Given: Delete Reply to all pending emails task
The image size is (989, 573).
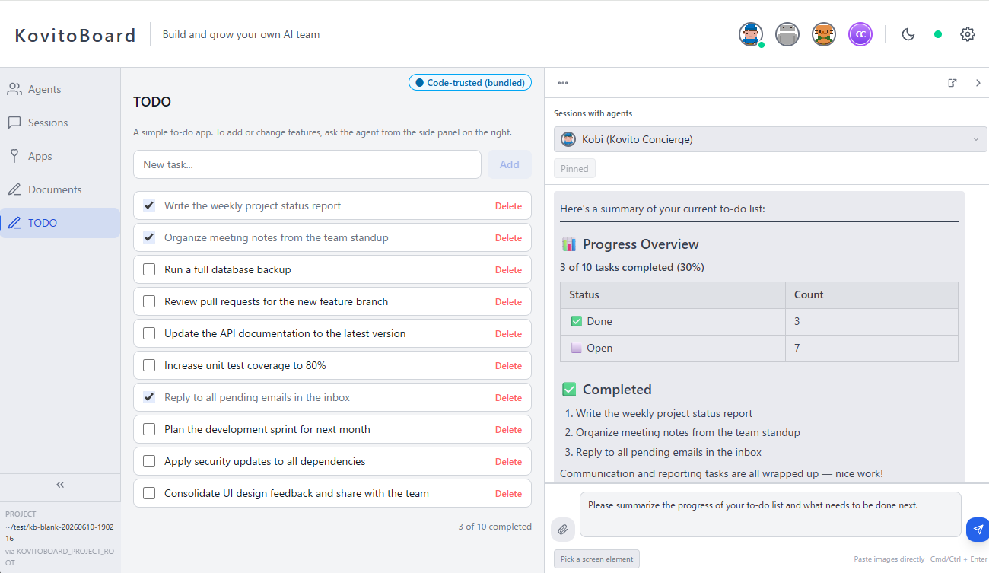Looking at the screenshot, I should tap(508, 397).
